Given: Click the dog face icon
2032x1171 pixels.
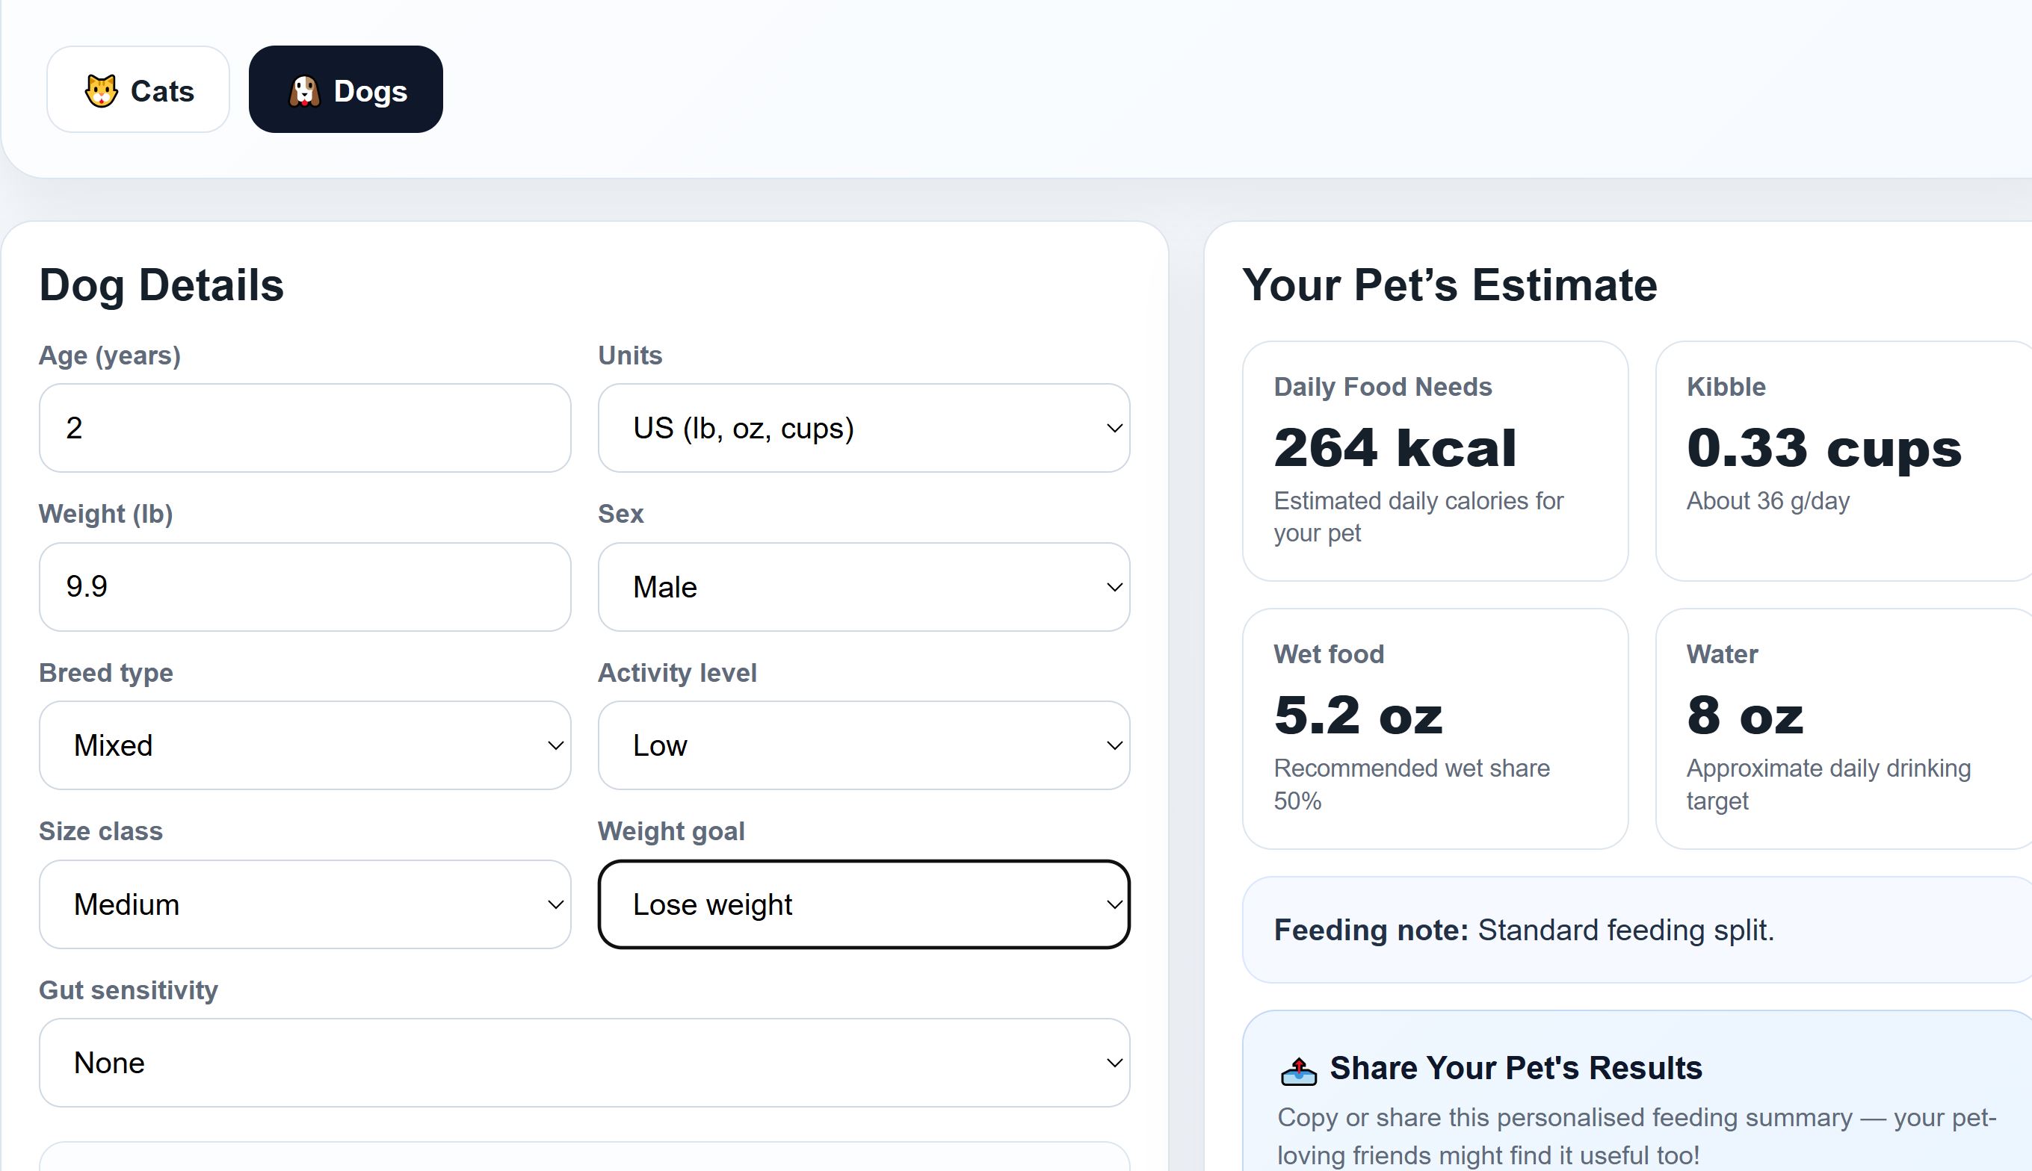Looking at the screenshot, I should pyautogui.click(x=305, y=91).
